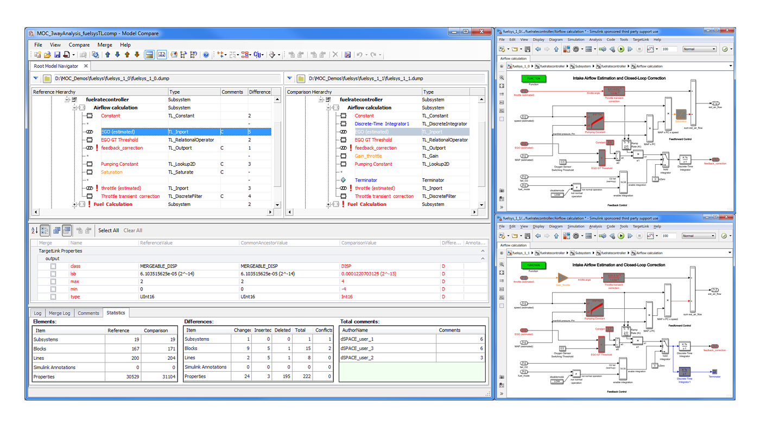Select Terminator in Comparison Hierarchy
This screenshot has width=760, height=427.
coord(366,180)
